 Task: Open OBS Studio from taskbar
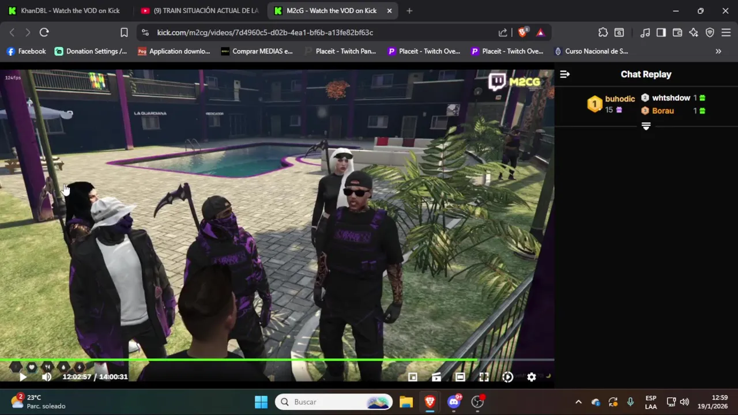(477, 402)
